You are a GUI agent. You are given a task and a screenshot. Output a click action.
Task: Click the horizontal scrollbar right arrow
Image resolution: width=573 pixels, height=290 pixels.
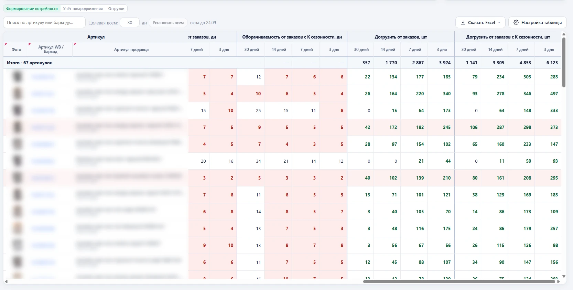559,281
